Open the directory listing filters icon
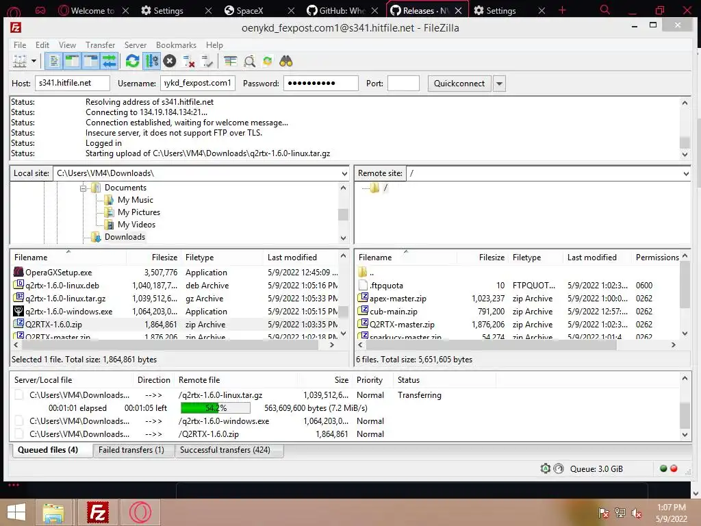 click(x=231, y=61)
